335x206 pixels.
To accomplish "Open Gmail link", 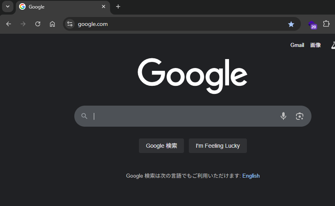I will click(x=297, y=45).
